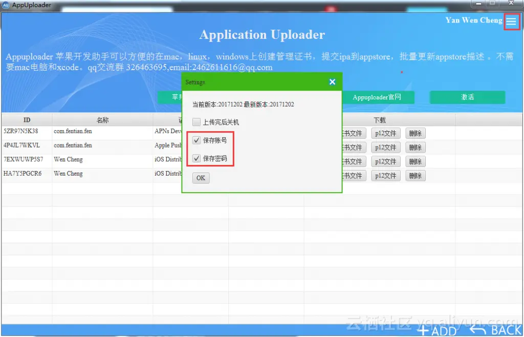Click Wen Cheng in the HA7Y5PGCR6 row
This screenshot has width=524, height=337.
click(68, 174)
